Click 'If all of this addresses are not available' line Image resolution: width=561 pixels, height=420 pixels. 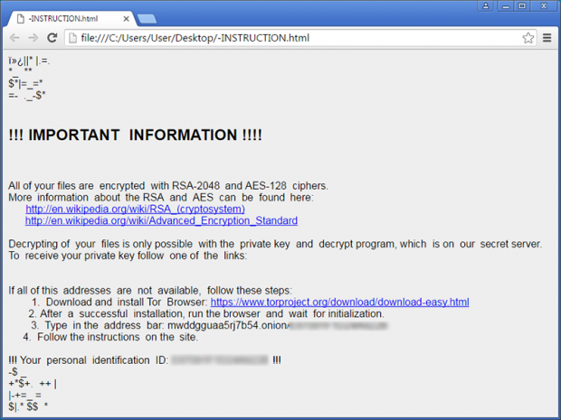tap(150, 290)
